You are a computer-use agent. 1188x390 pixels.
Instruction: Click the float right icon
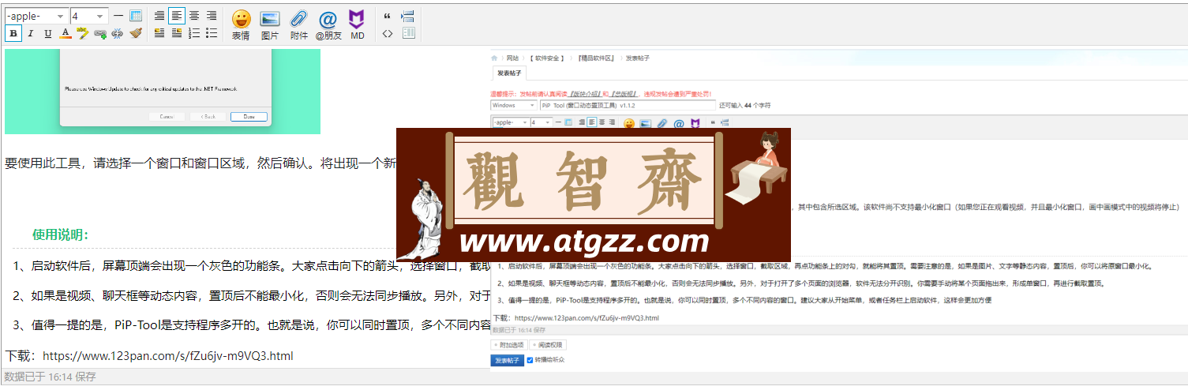[x=177, y=33]
